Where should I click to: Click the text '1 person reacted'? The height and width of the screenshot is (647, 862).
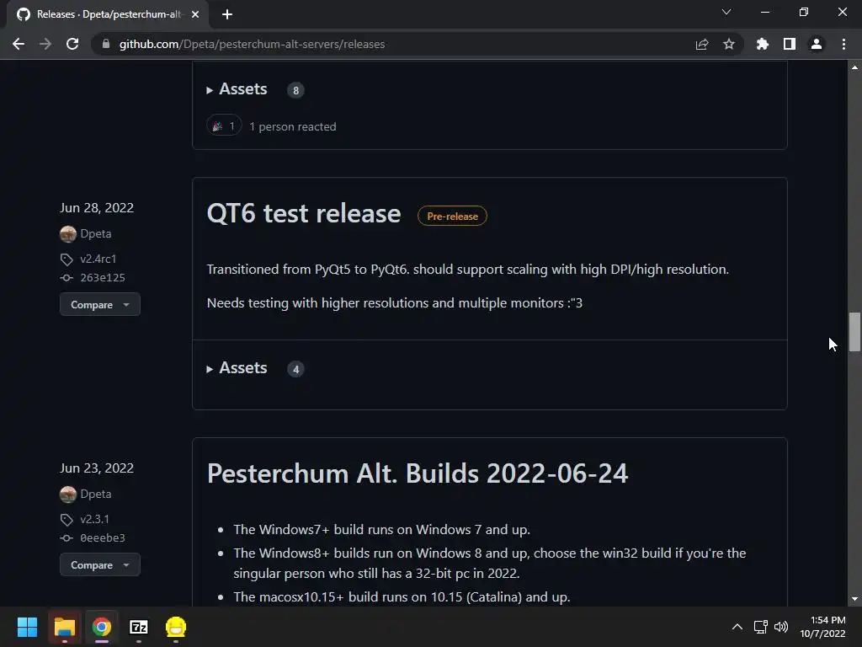pos(292,126)
